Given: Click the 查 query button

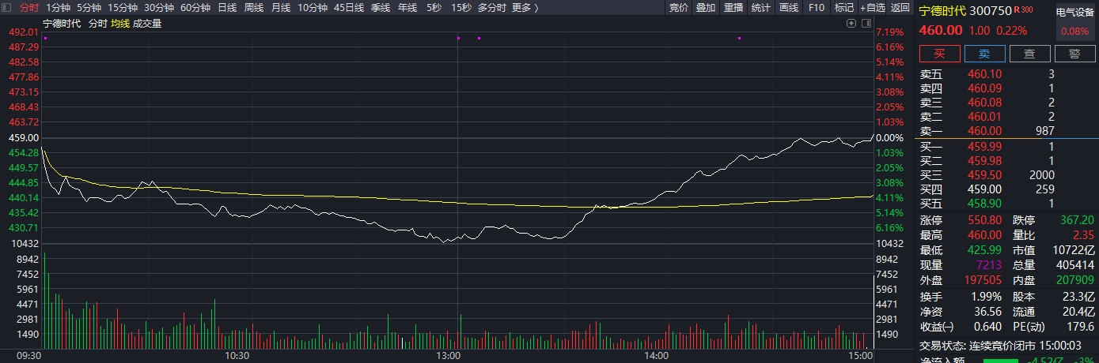Looking at the screenshot, I should tap(1029, 54).
